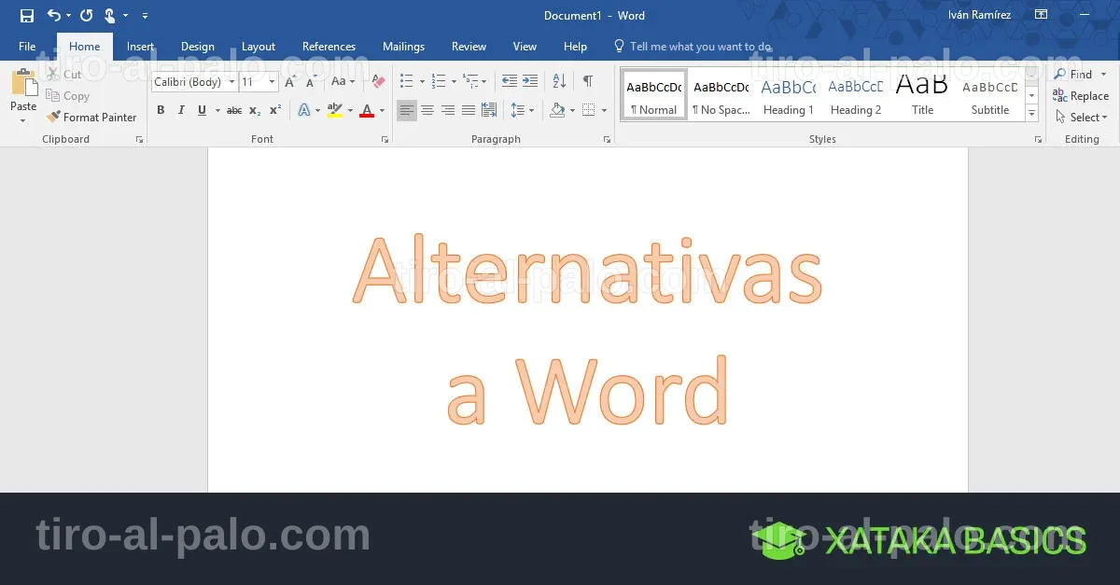
Task: Apply the Normal style
Action: (654, 95)
